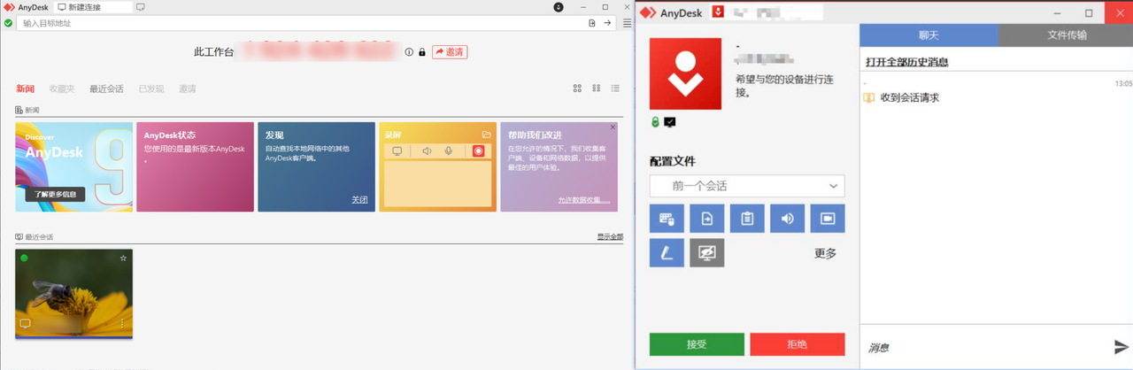Toggle keyboard and mouse control permission
The height and width of the screenshot is (370, 1133).
click(x=667, y=219)
